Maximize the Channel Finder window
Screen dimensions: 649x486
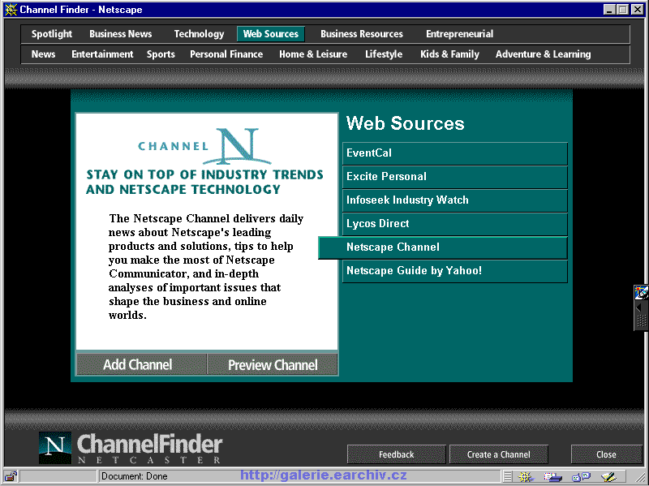(622, 10)
